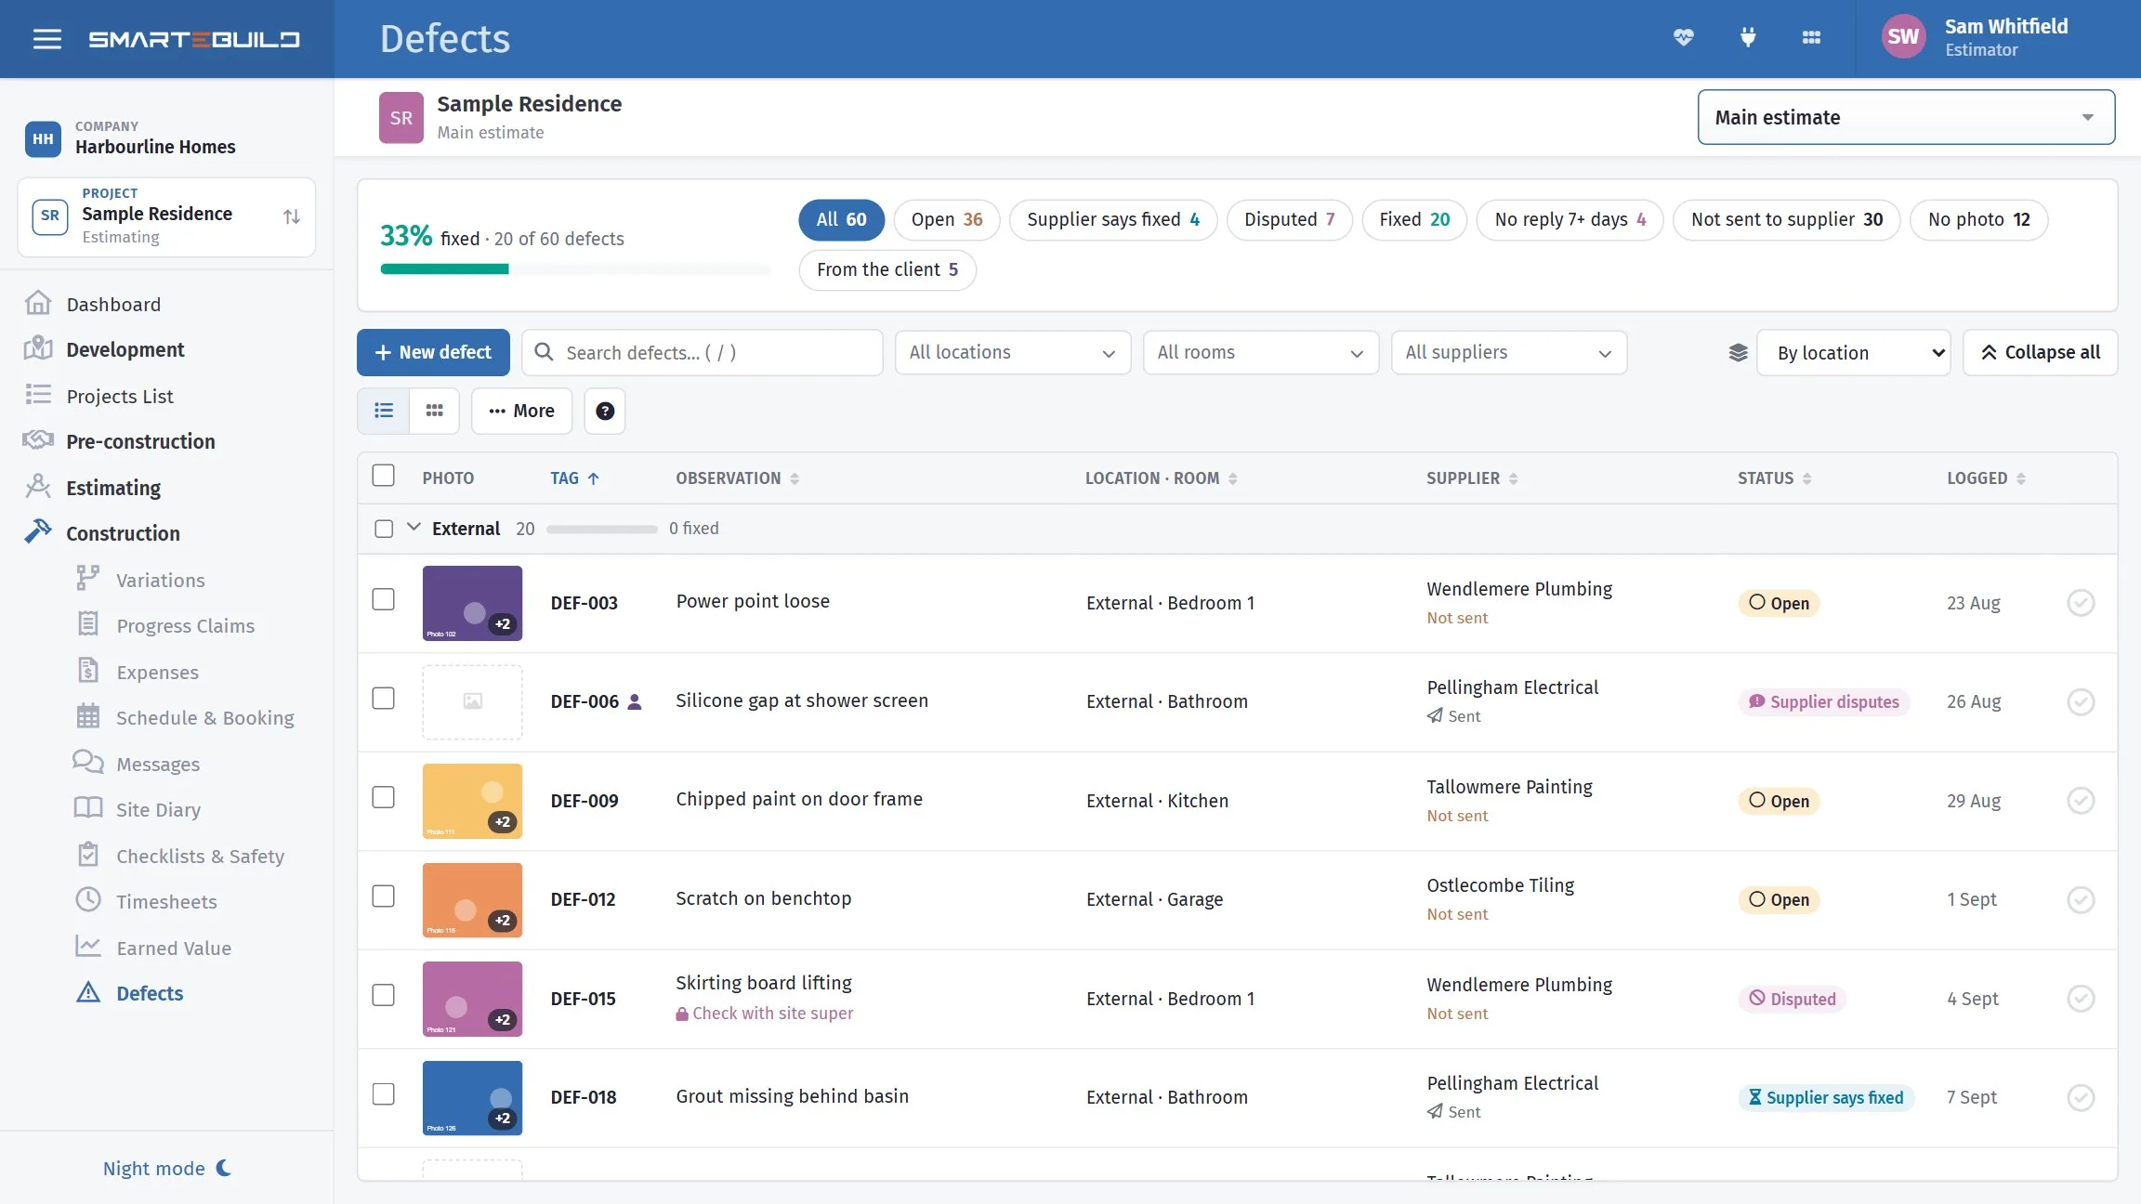2141x1204 pixels.
Task: Filter by Not sent to supplier 30
Action: point(1787,220)
